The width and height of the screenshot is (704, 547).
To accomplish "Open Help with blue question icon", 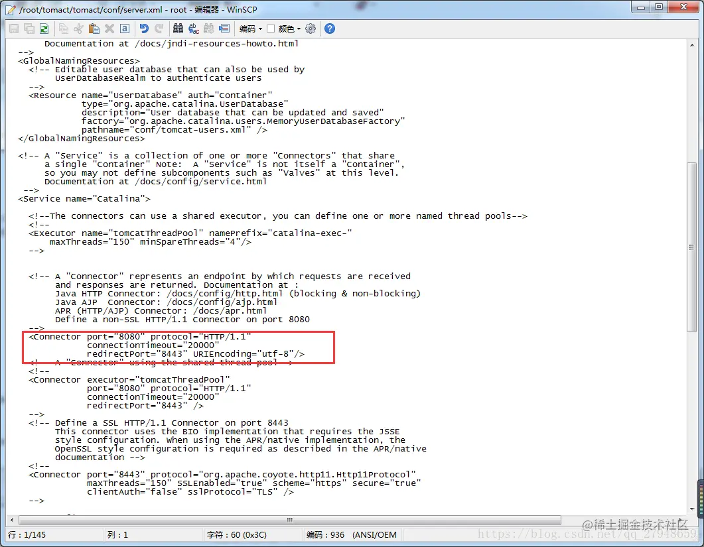I will click(x=330, y=29).
